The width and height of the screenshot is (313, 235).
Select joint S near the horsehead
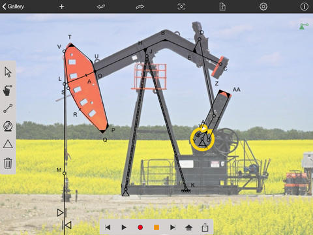tap(68, 88)
